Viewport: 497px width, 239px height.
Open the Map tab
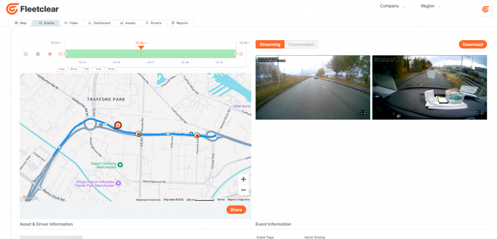[x=20, y=23]
